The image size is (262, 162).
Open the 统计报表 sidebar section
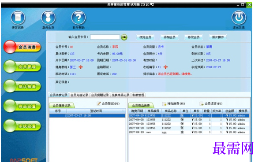[22, 86]
